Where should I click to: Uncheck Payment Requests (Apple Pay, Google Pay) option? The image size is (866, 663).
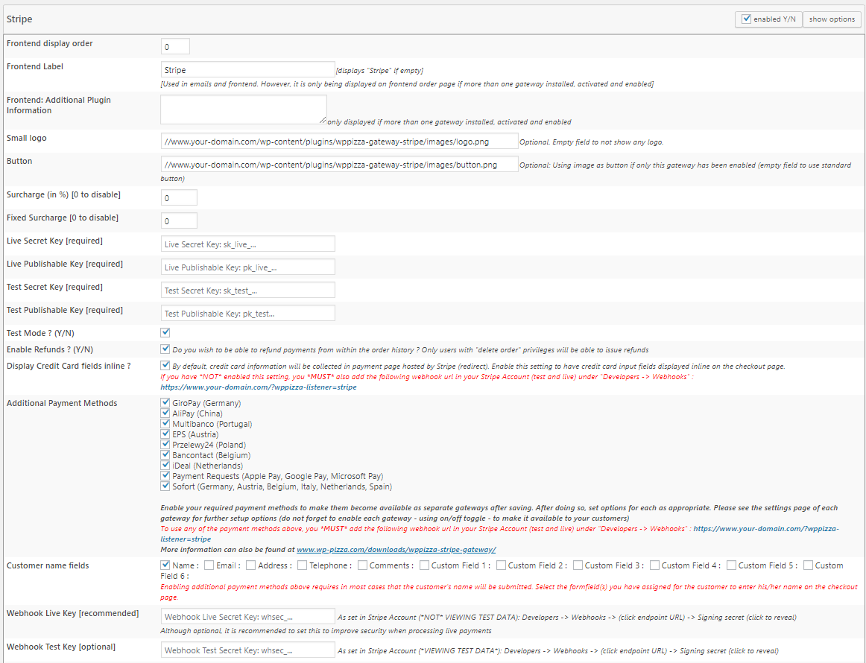165,476
